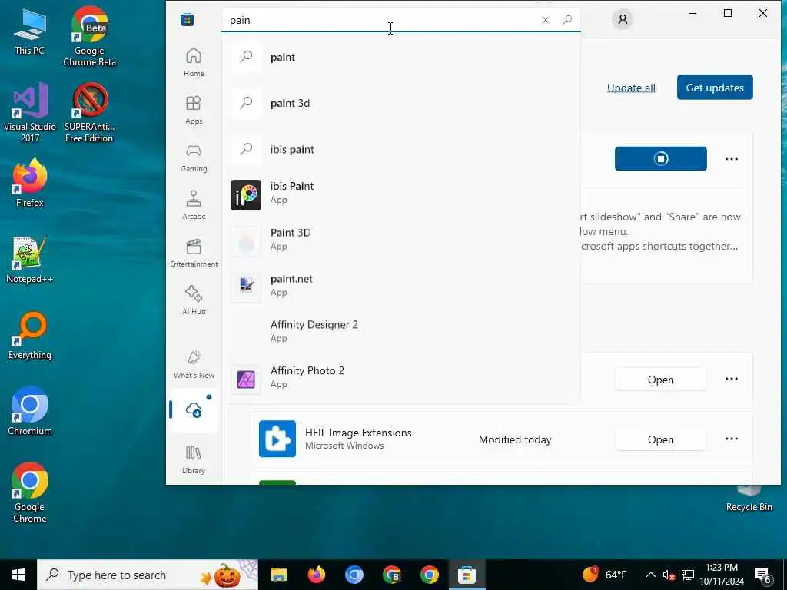Stop the in-progress download button
Image resolution: width=787 pixels, height=590 pixels.
click(660, 158)
